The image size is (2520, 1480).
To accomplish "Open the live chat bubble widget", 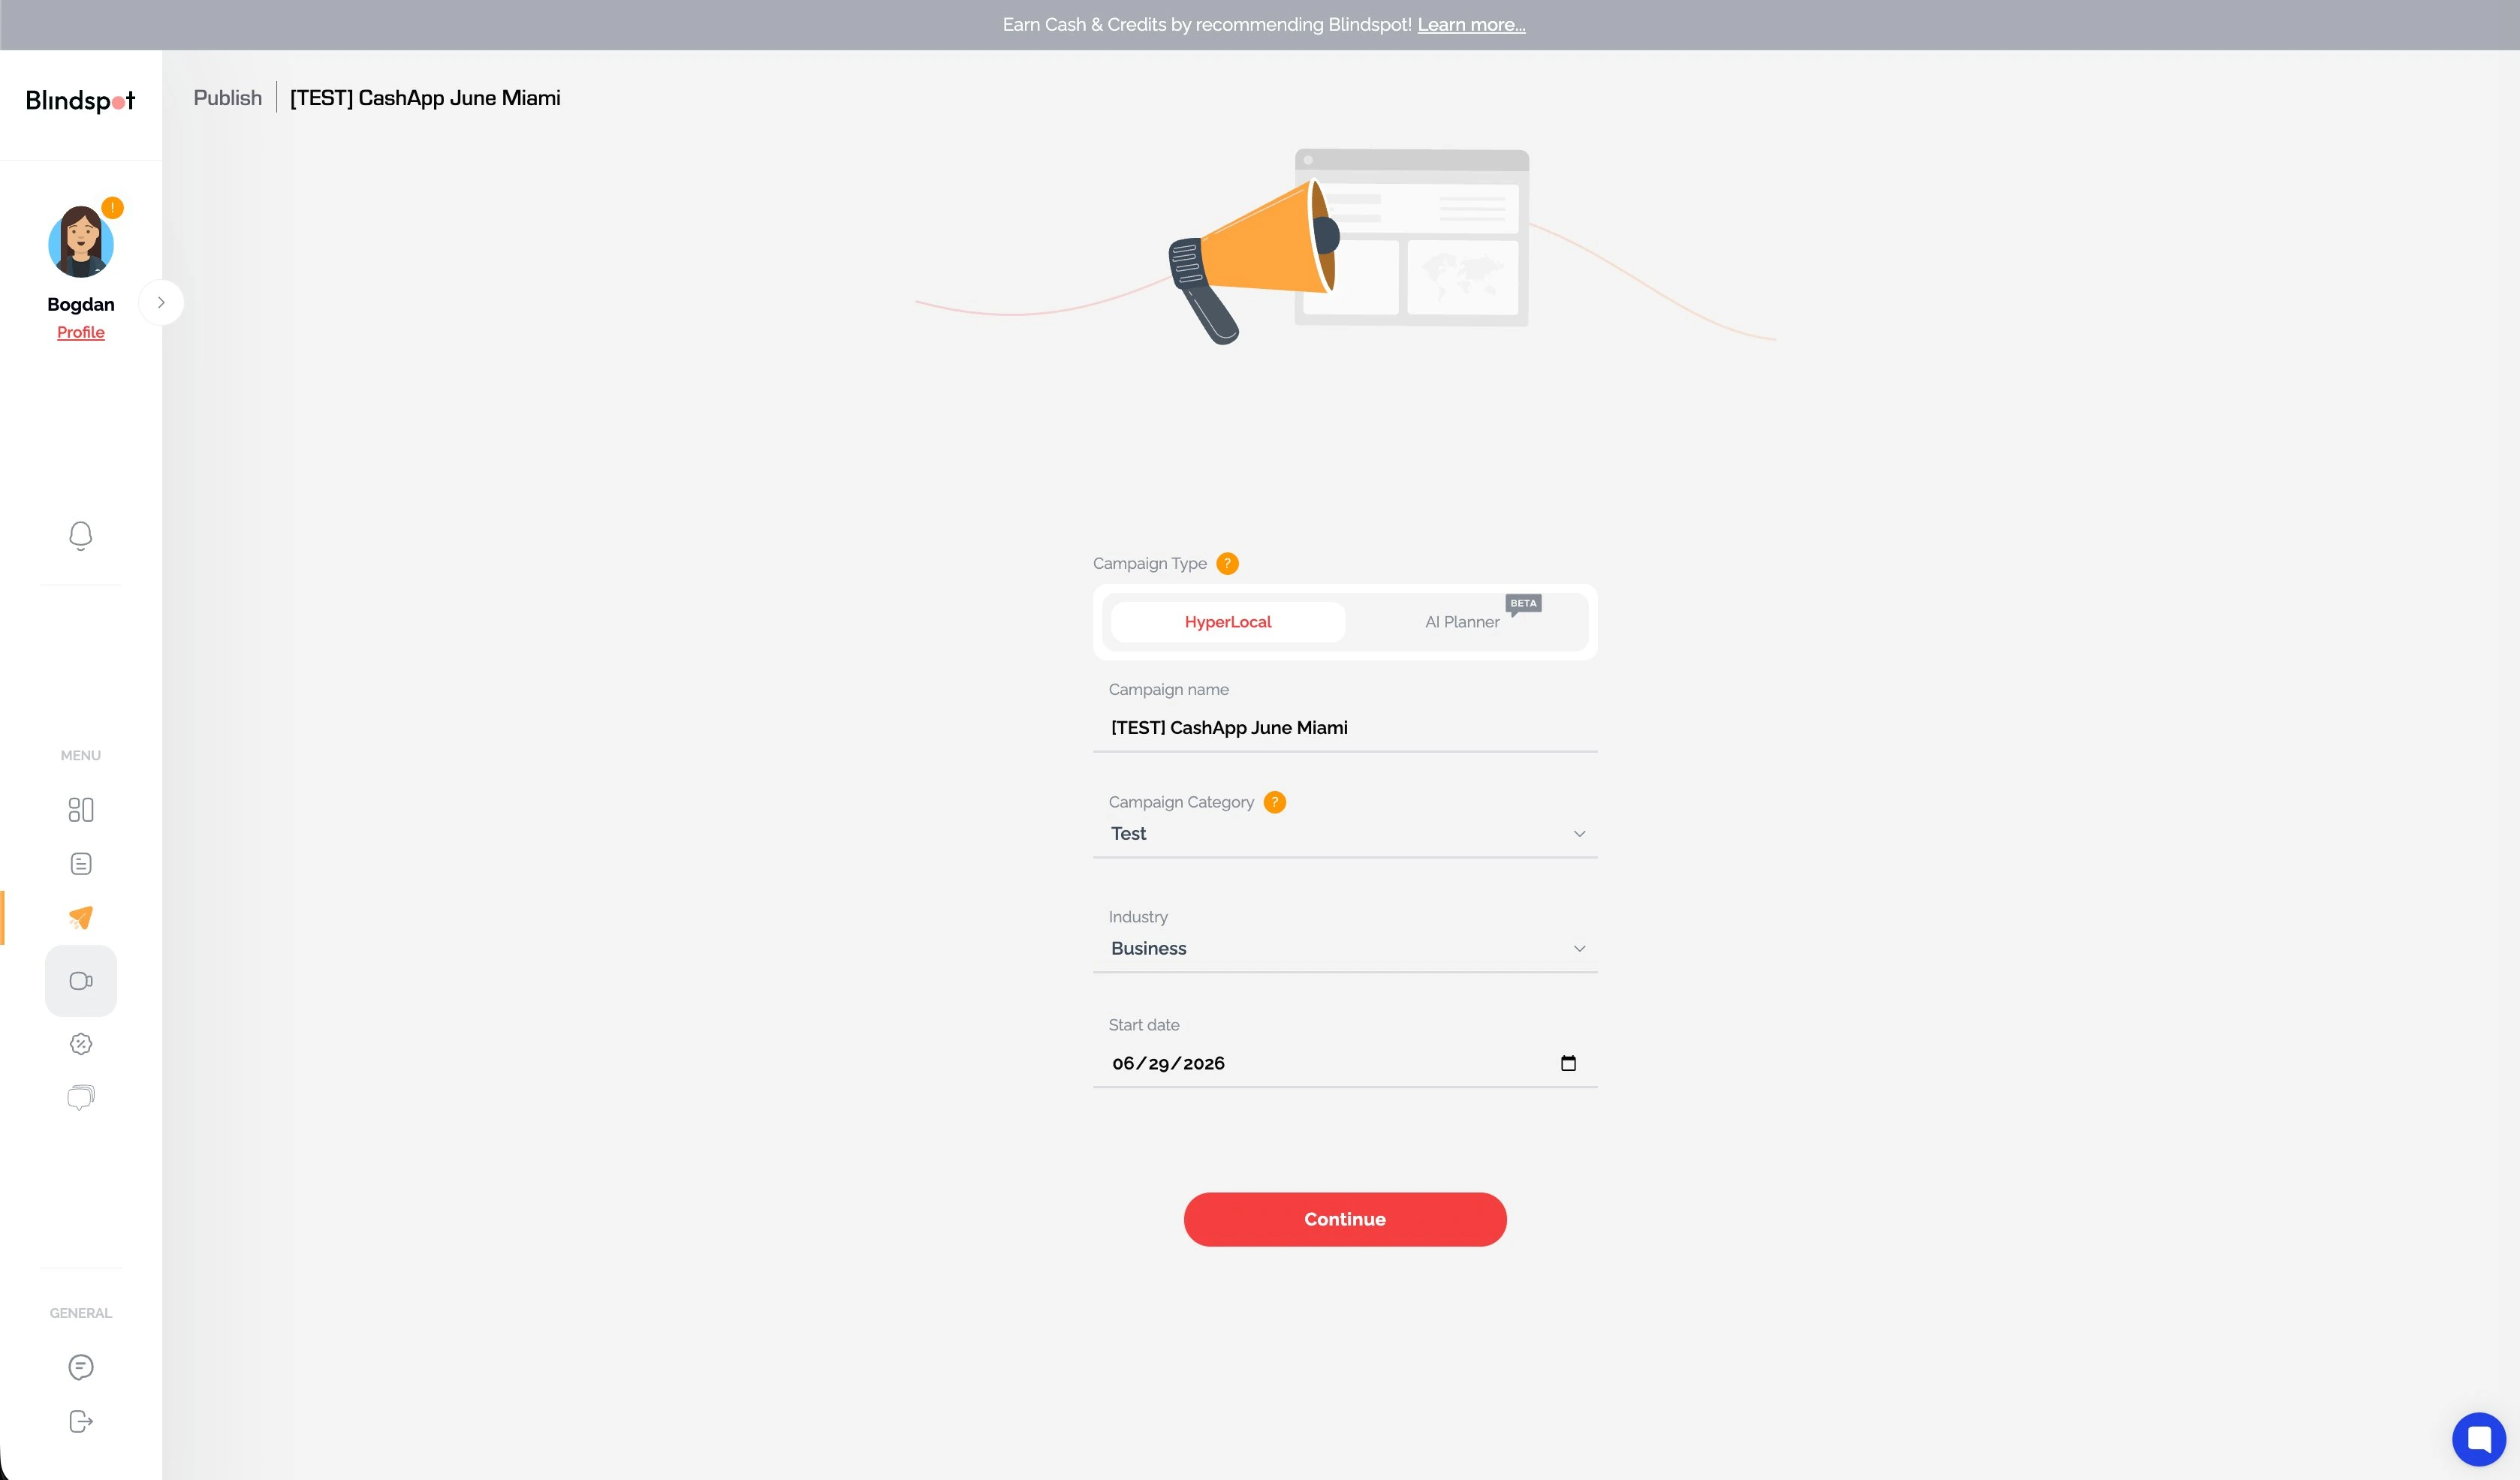I will tap(2479, 1439).
